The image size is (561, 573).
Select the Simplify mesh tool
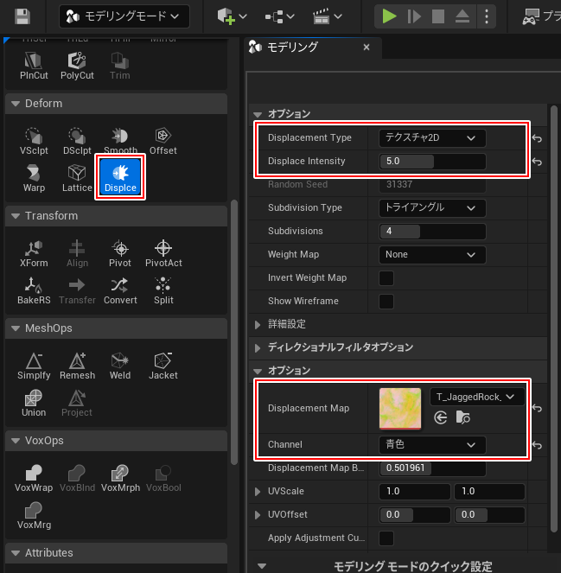coord(35,366)
